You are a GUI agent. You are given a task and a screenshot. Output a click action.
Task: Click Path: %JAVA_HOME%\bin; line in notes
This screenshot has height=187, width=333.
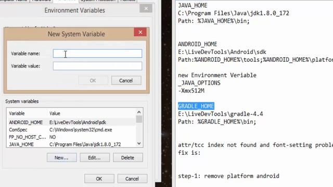pyautogui.click(x=214, y=21)
